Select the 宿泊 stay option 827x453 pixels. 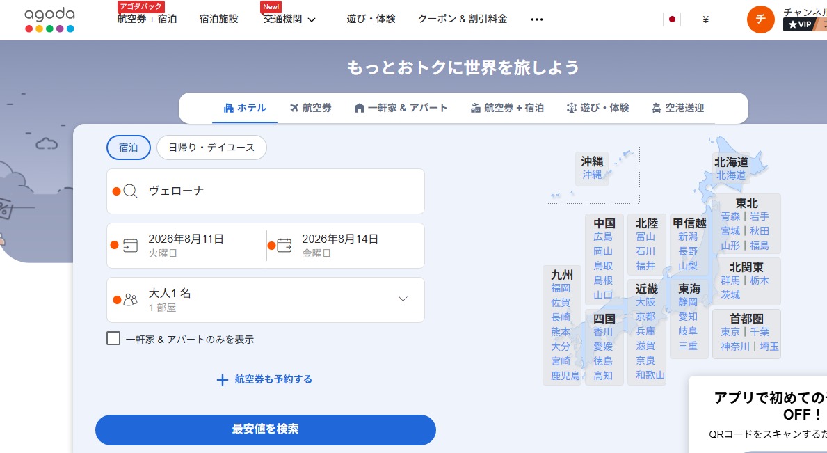point(128,148)
